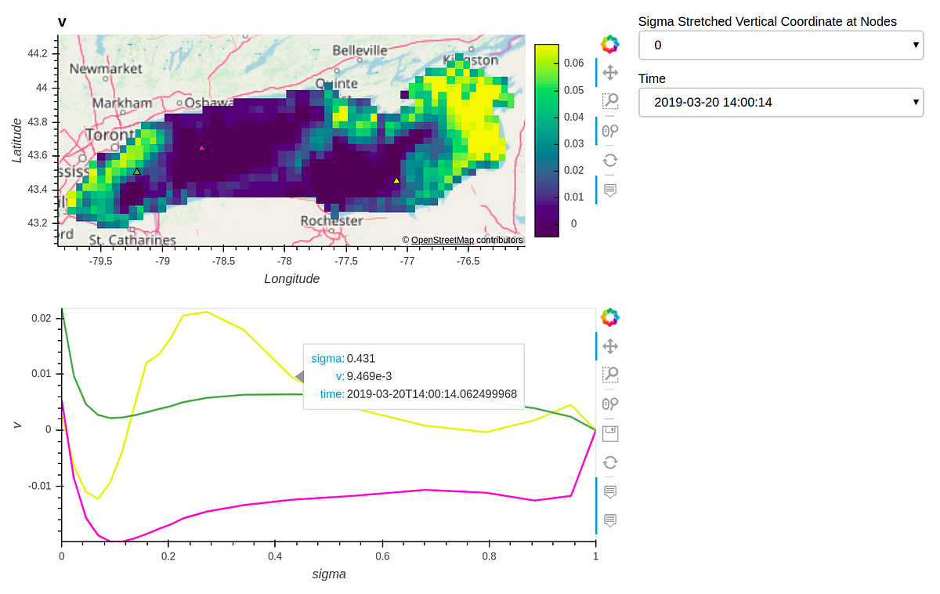Click the magenta triangle marker on the map

coord(202,147)
